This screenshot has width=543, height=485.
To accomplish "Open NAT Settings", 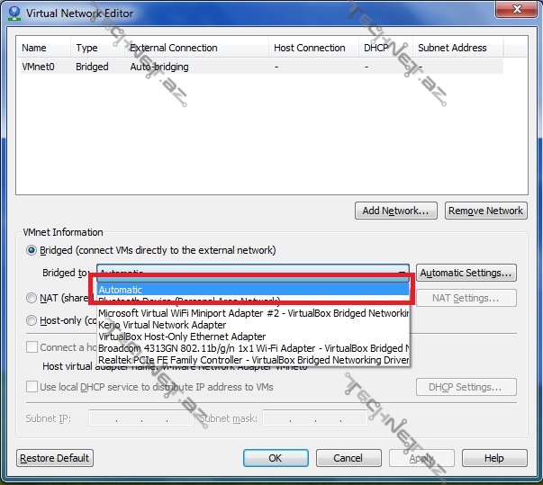I will [466, 298].
